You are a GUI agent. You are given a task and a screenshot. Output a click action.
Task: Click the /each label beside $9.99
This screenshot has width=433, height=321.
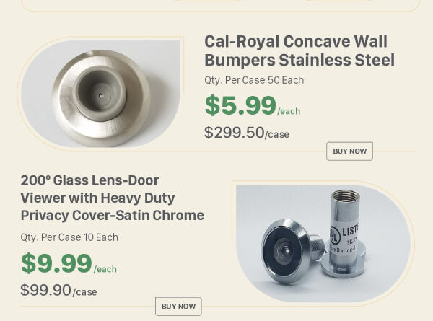(x=105, y=269)
